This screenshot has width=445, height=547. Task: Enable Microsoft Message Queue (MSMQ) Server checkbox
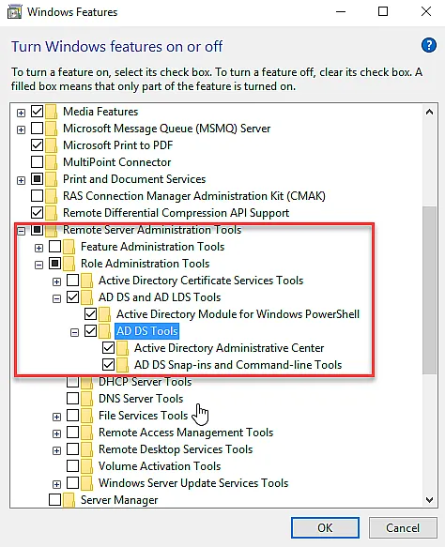[37, 128]
